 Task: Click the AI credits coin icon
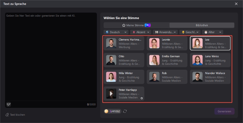click(x=106, y=111)
